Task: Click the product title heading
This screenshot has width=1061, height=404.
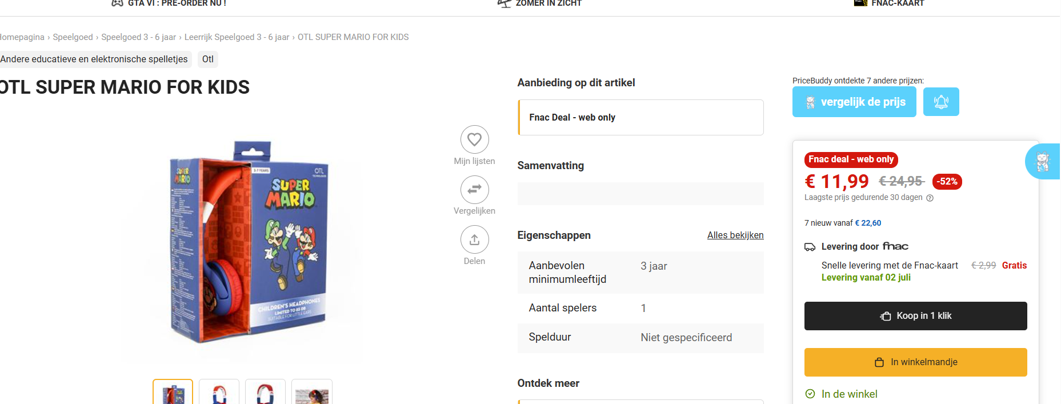Action: coord(125,87)
